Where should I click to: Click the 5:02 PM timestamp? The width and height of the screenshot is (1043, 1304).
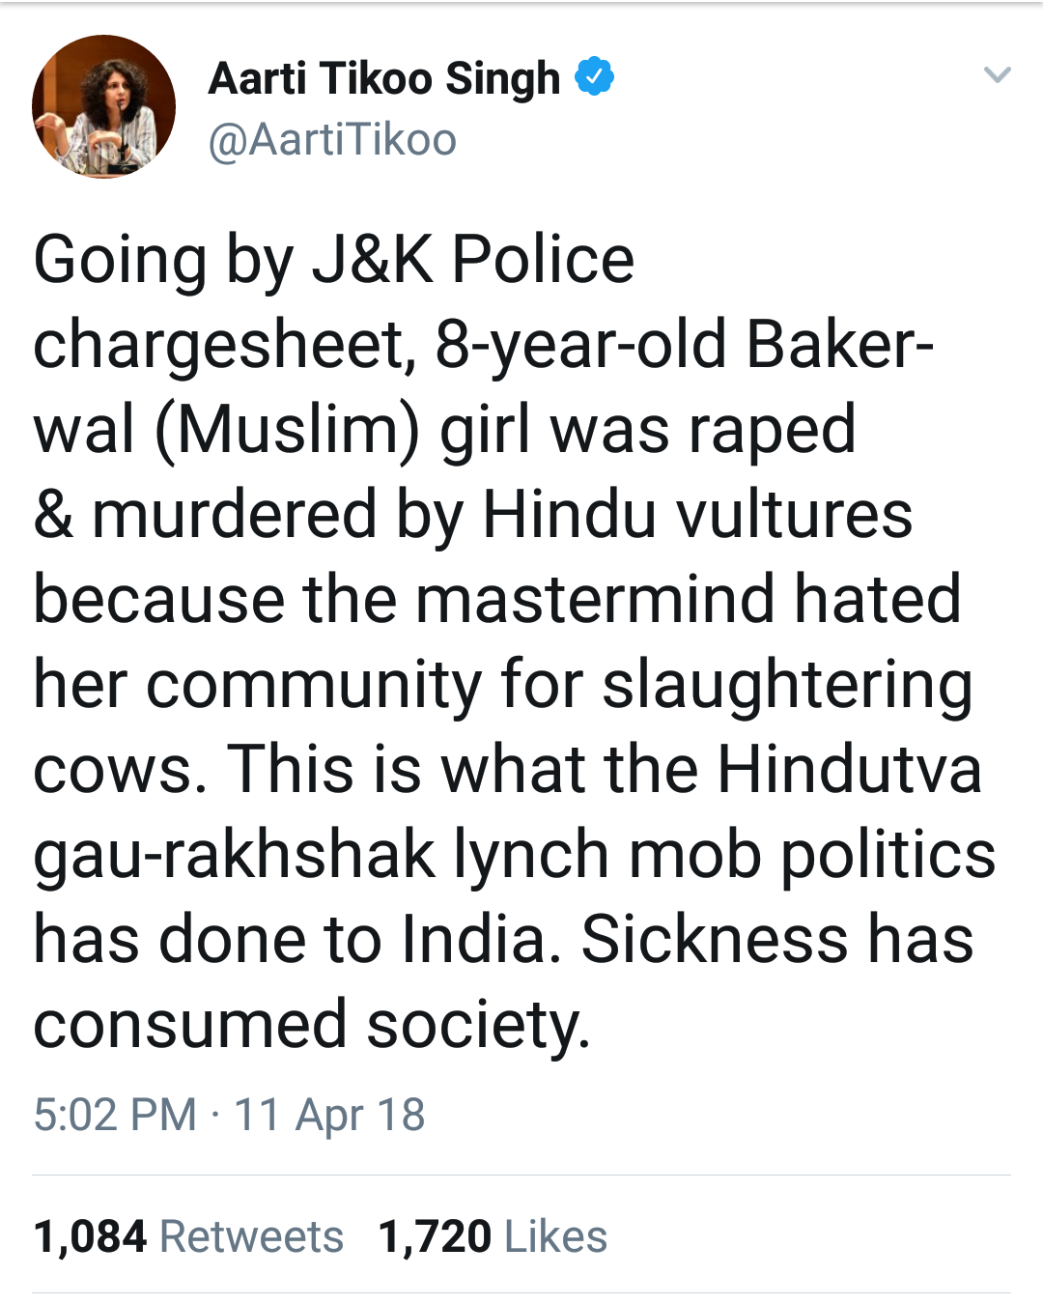tap(115, 1115)
